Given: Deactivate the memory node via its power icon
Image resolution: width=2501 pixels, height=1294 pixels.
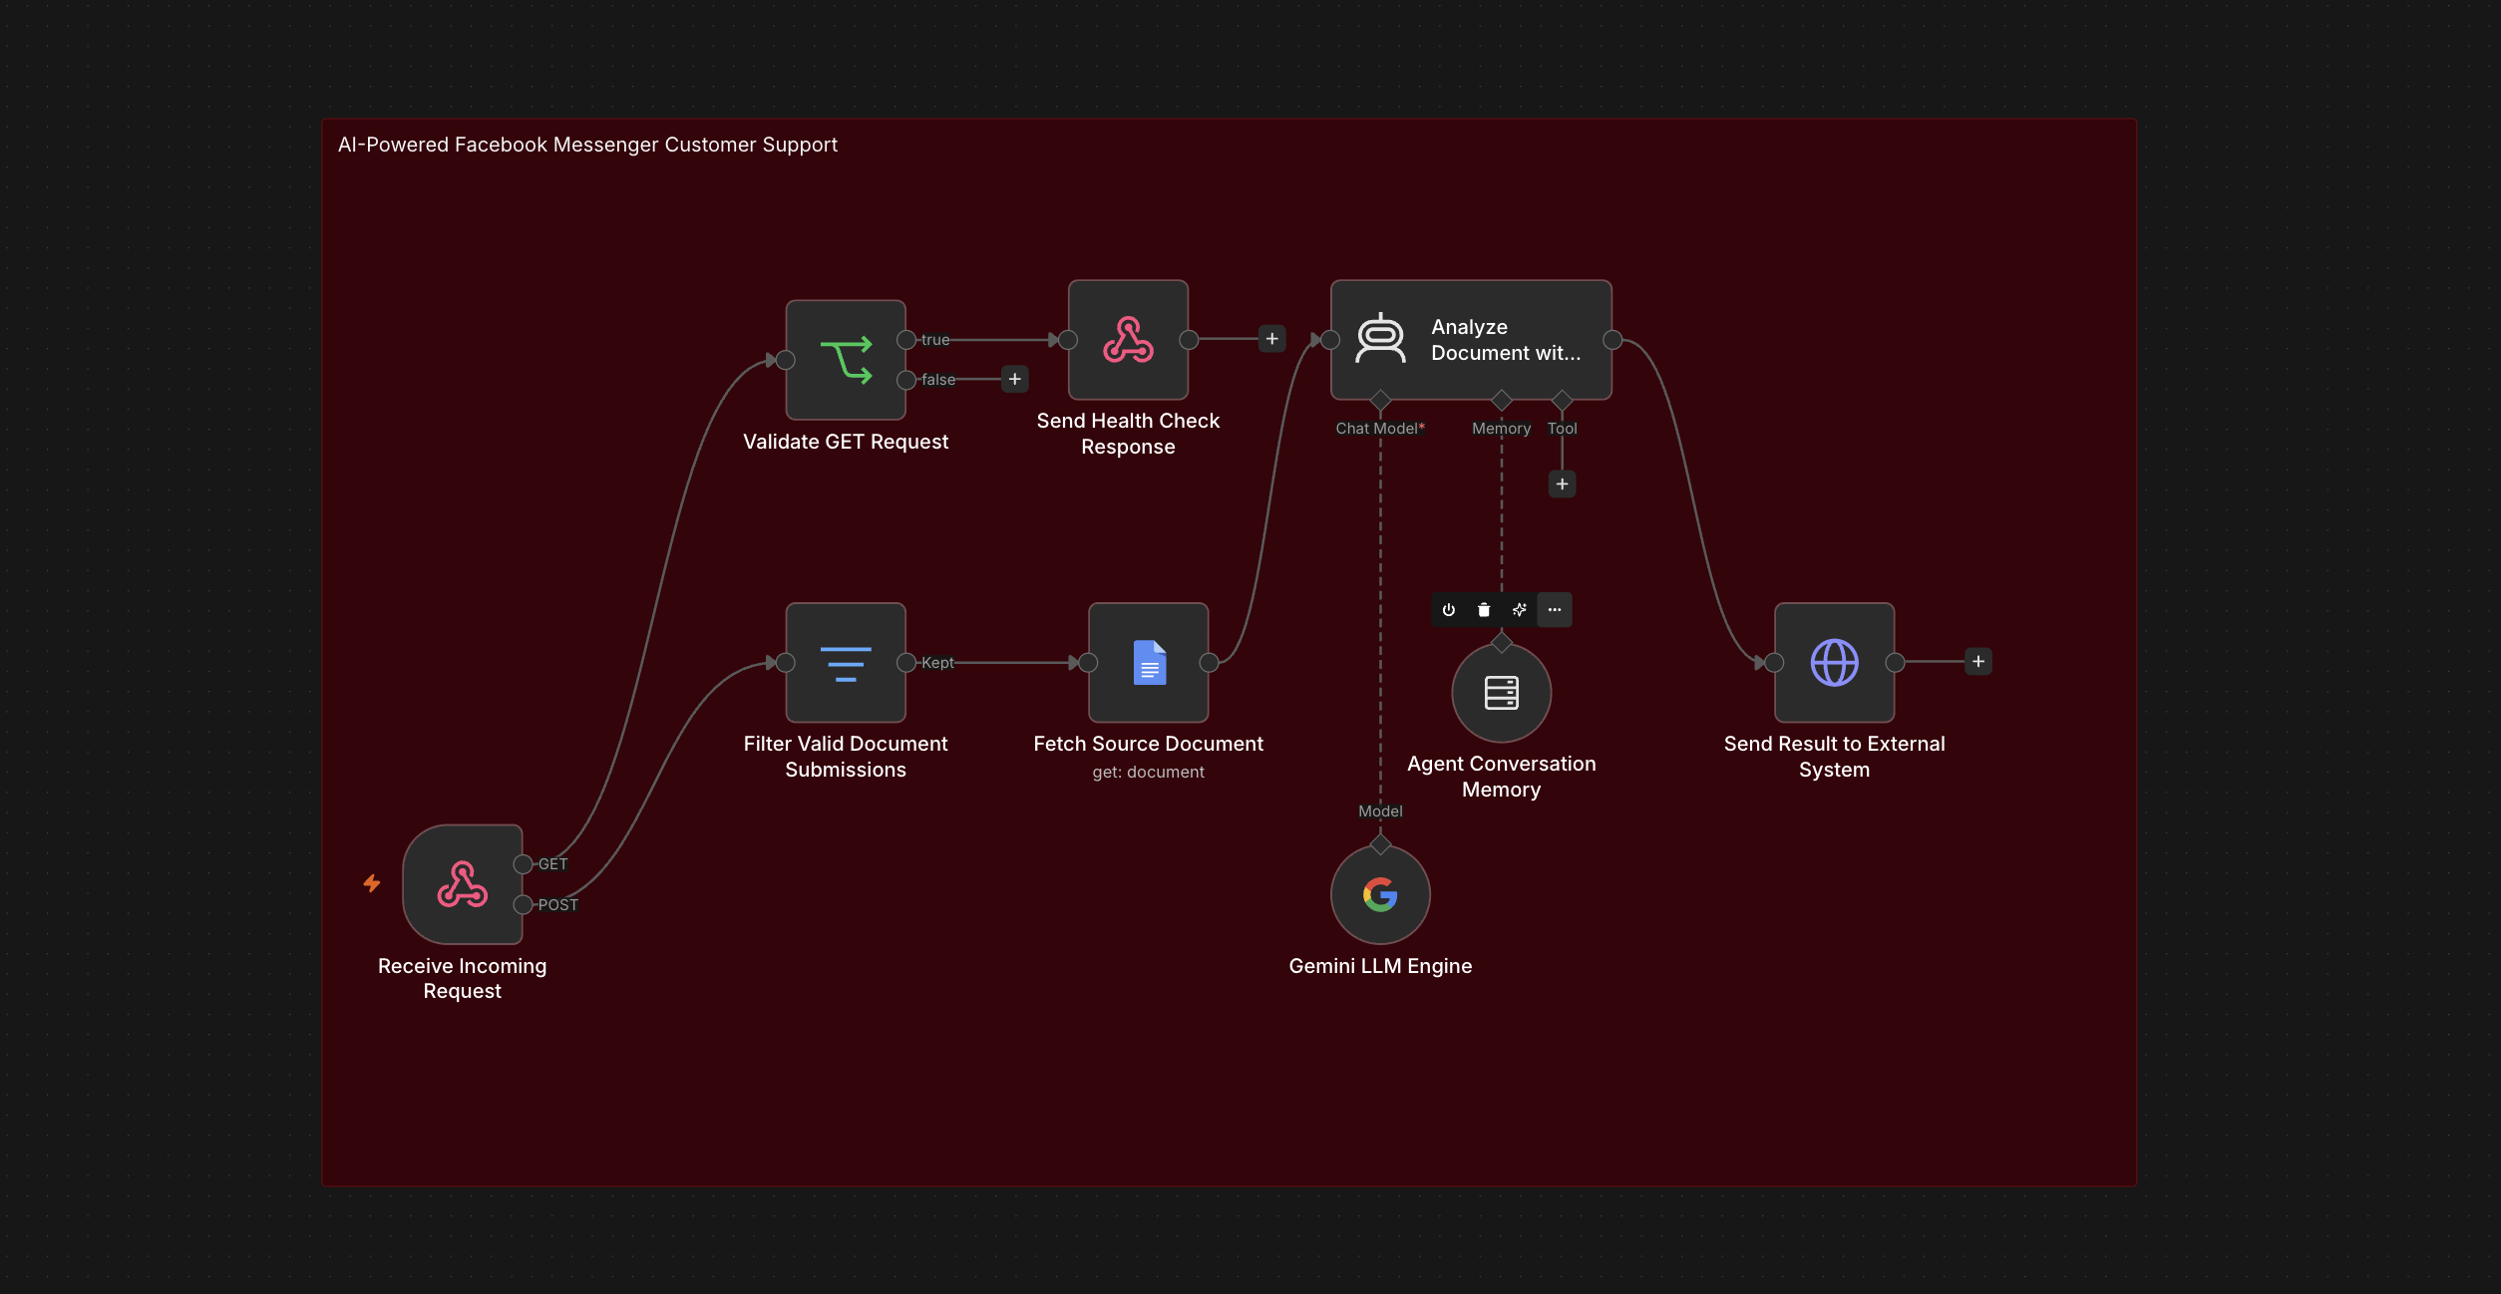Looking at the screenshot, I should (1448, 610).
